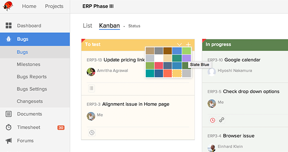Click the red clock icon on ERP3-5
The image size is (288, 152).
[213, 120]
